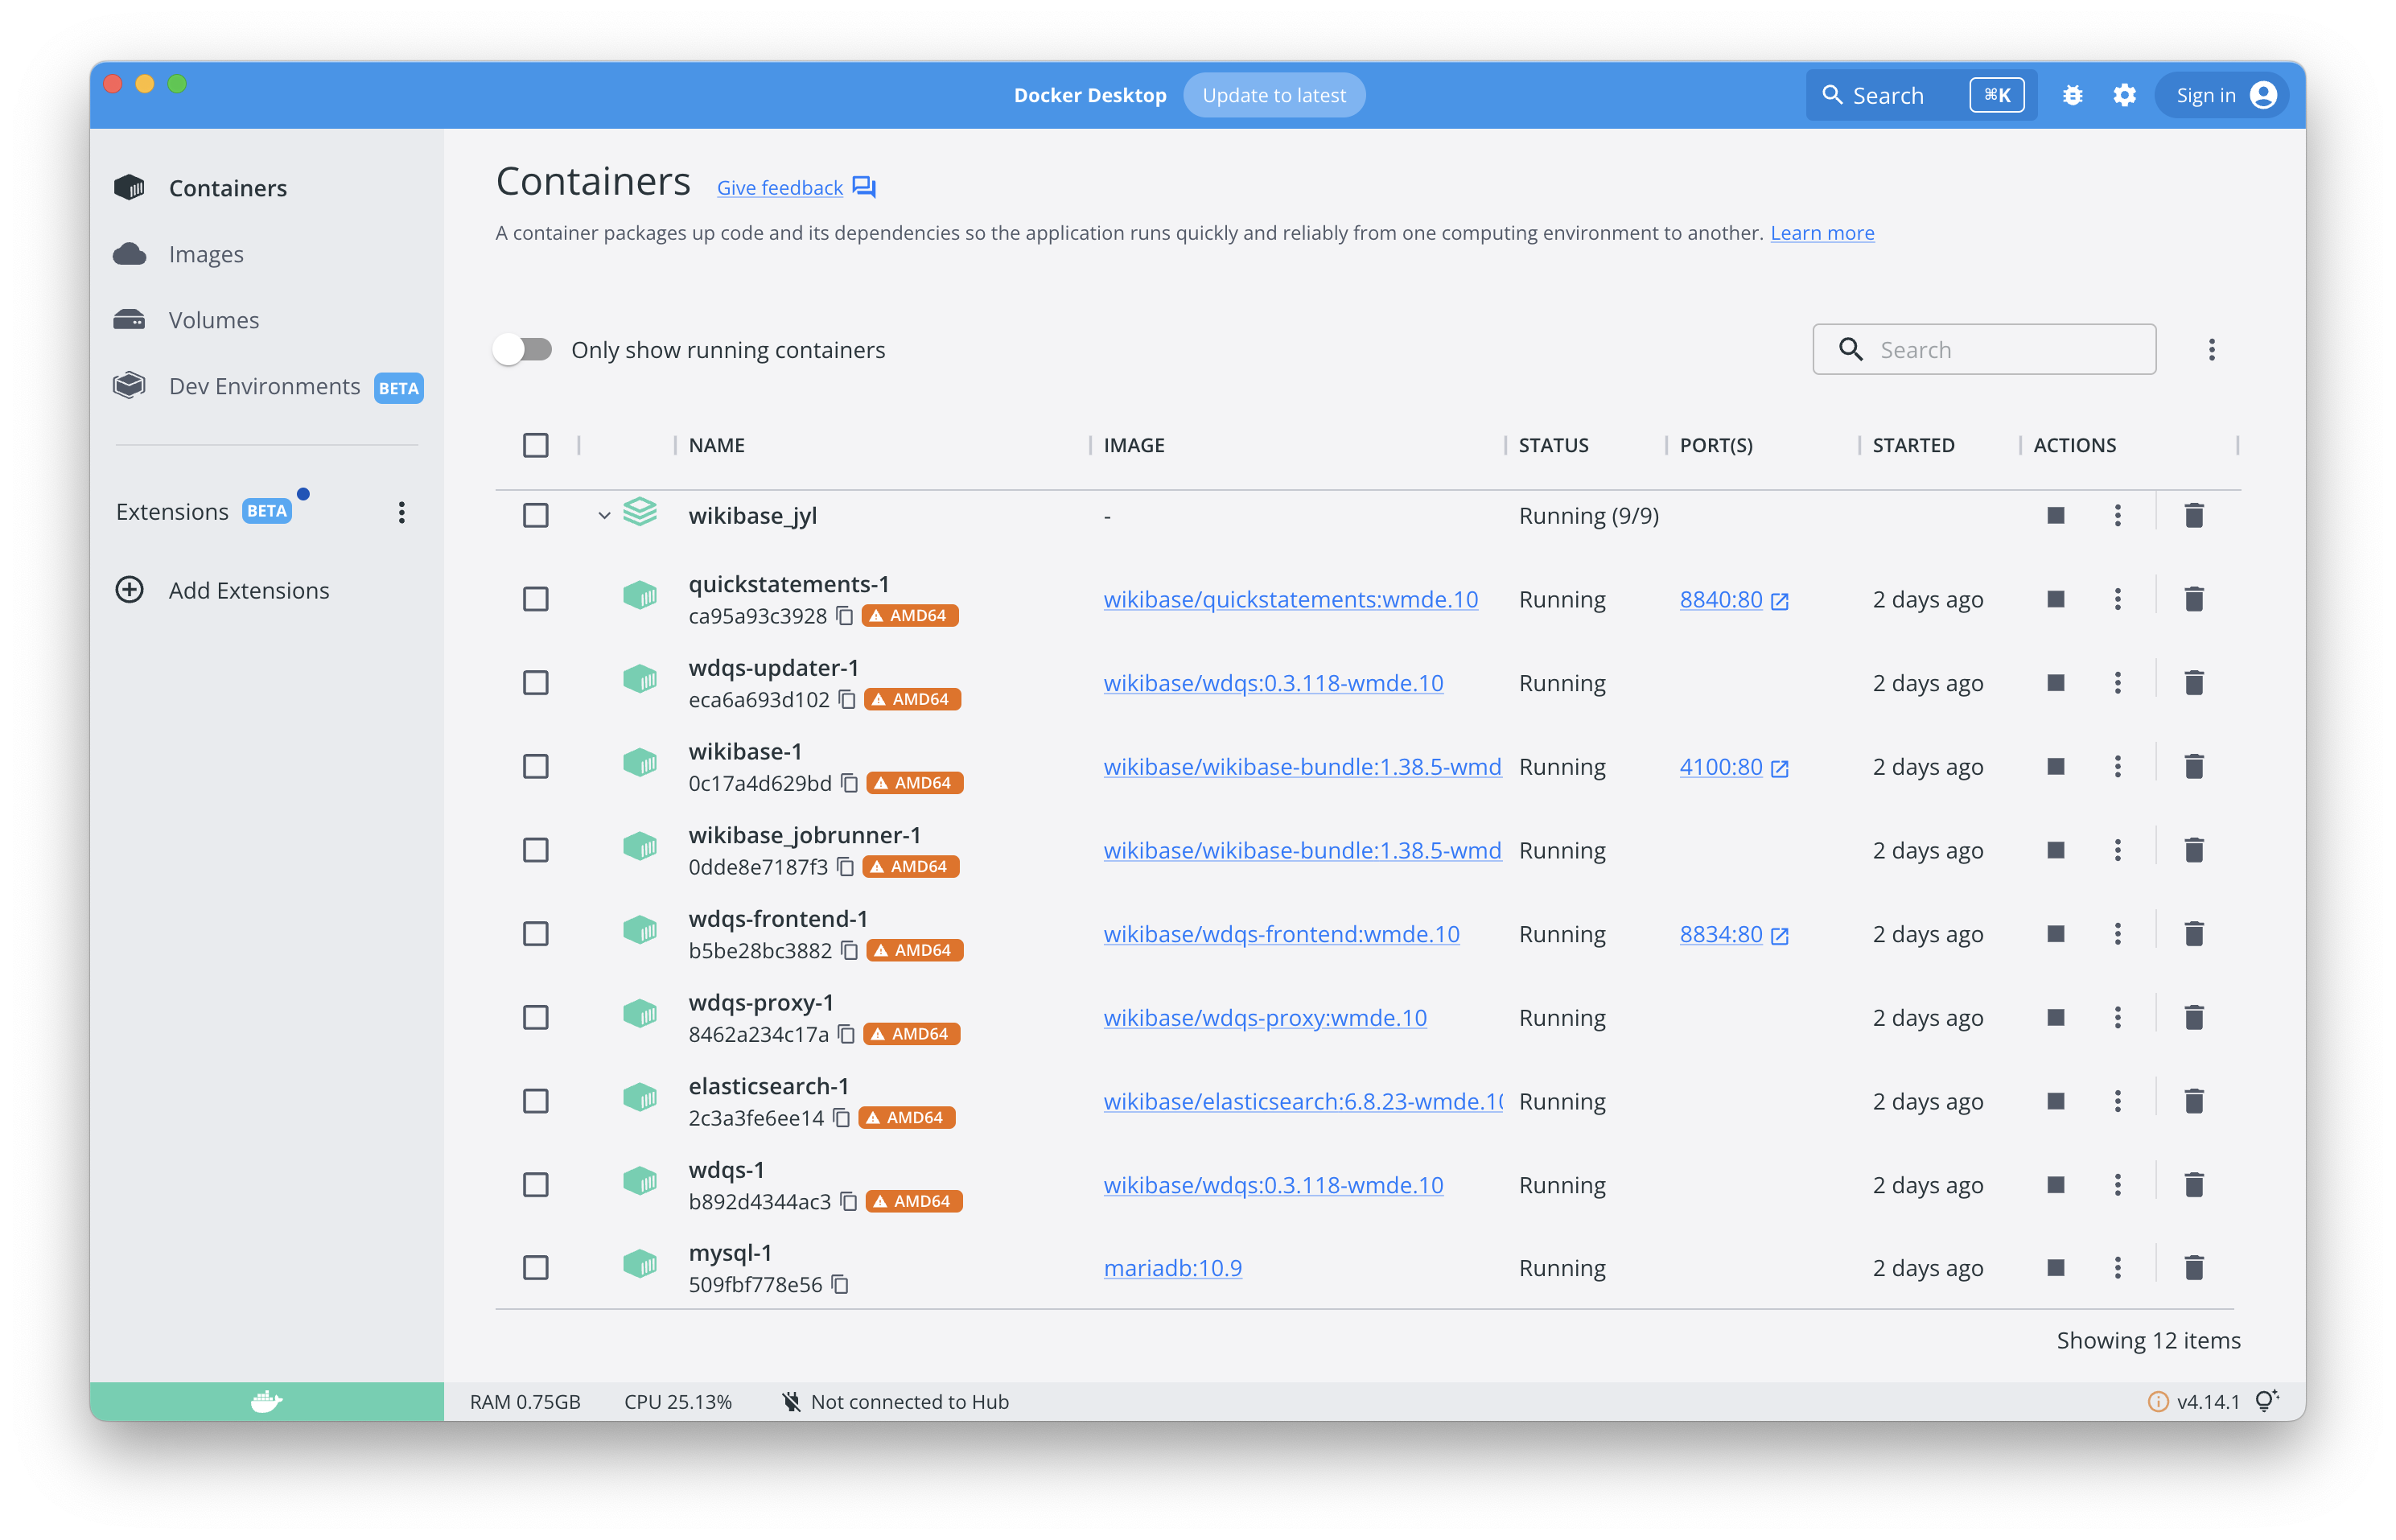This screenshot has height=1540, width=2396.
Task: Select the wdqs-updater-1 checkbox
Action: pyautogui.click(x=536, y=683)
